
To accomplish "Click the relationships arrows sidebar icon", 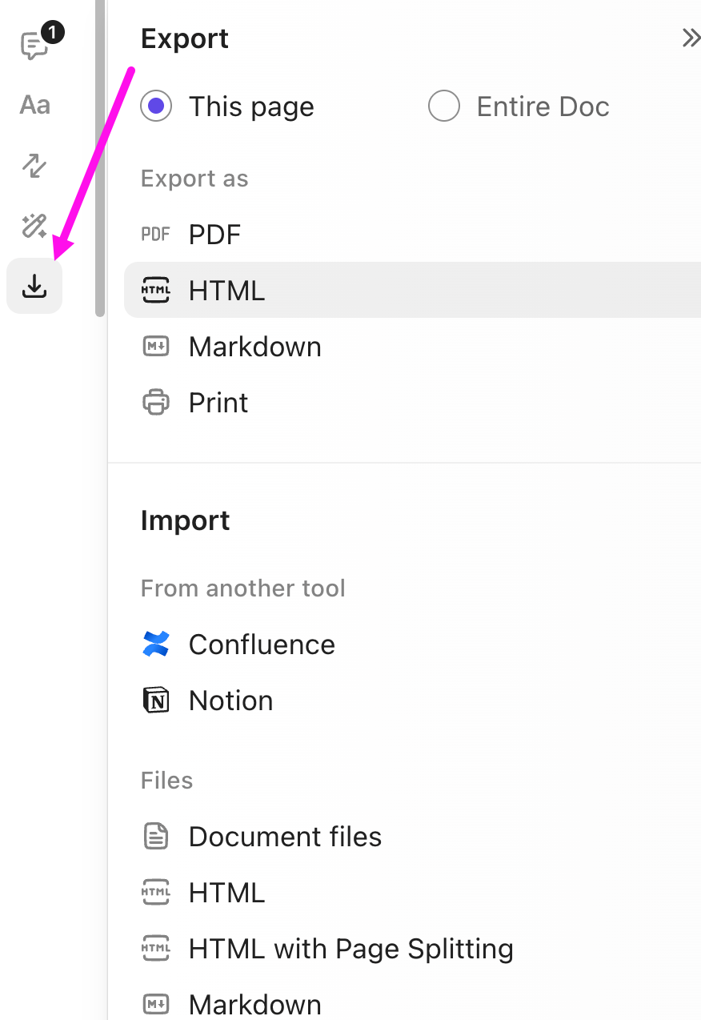I will (34, 166).
